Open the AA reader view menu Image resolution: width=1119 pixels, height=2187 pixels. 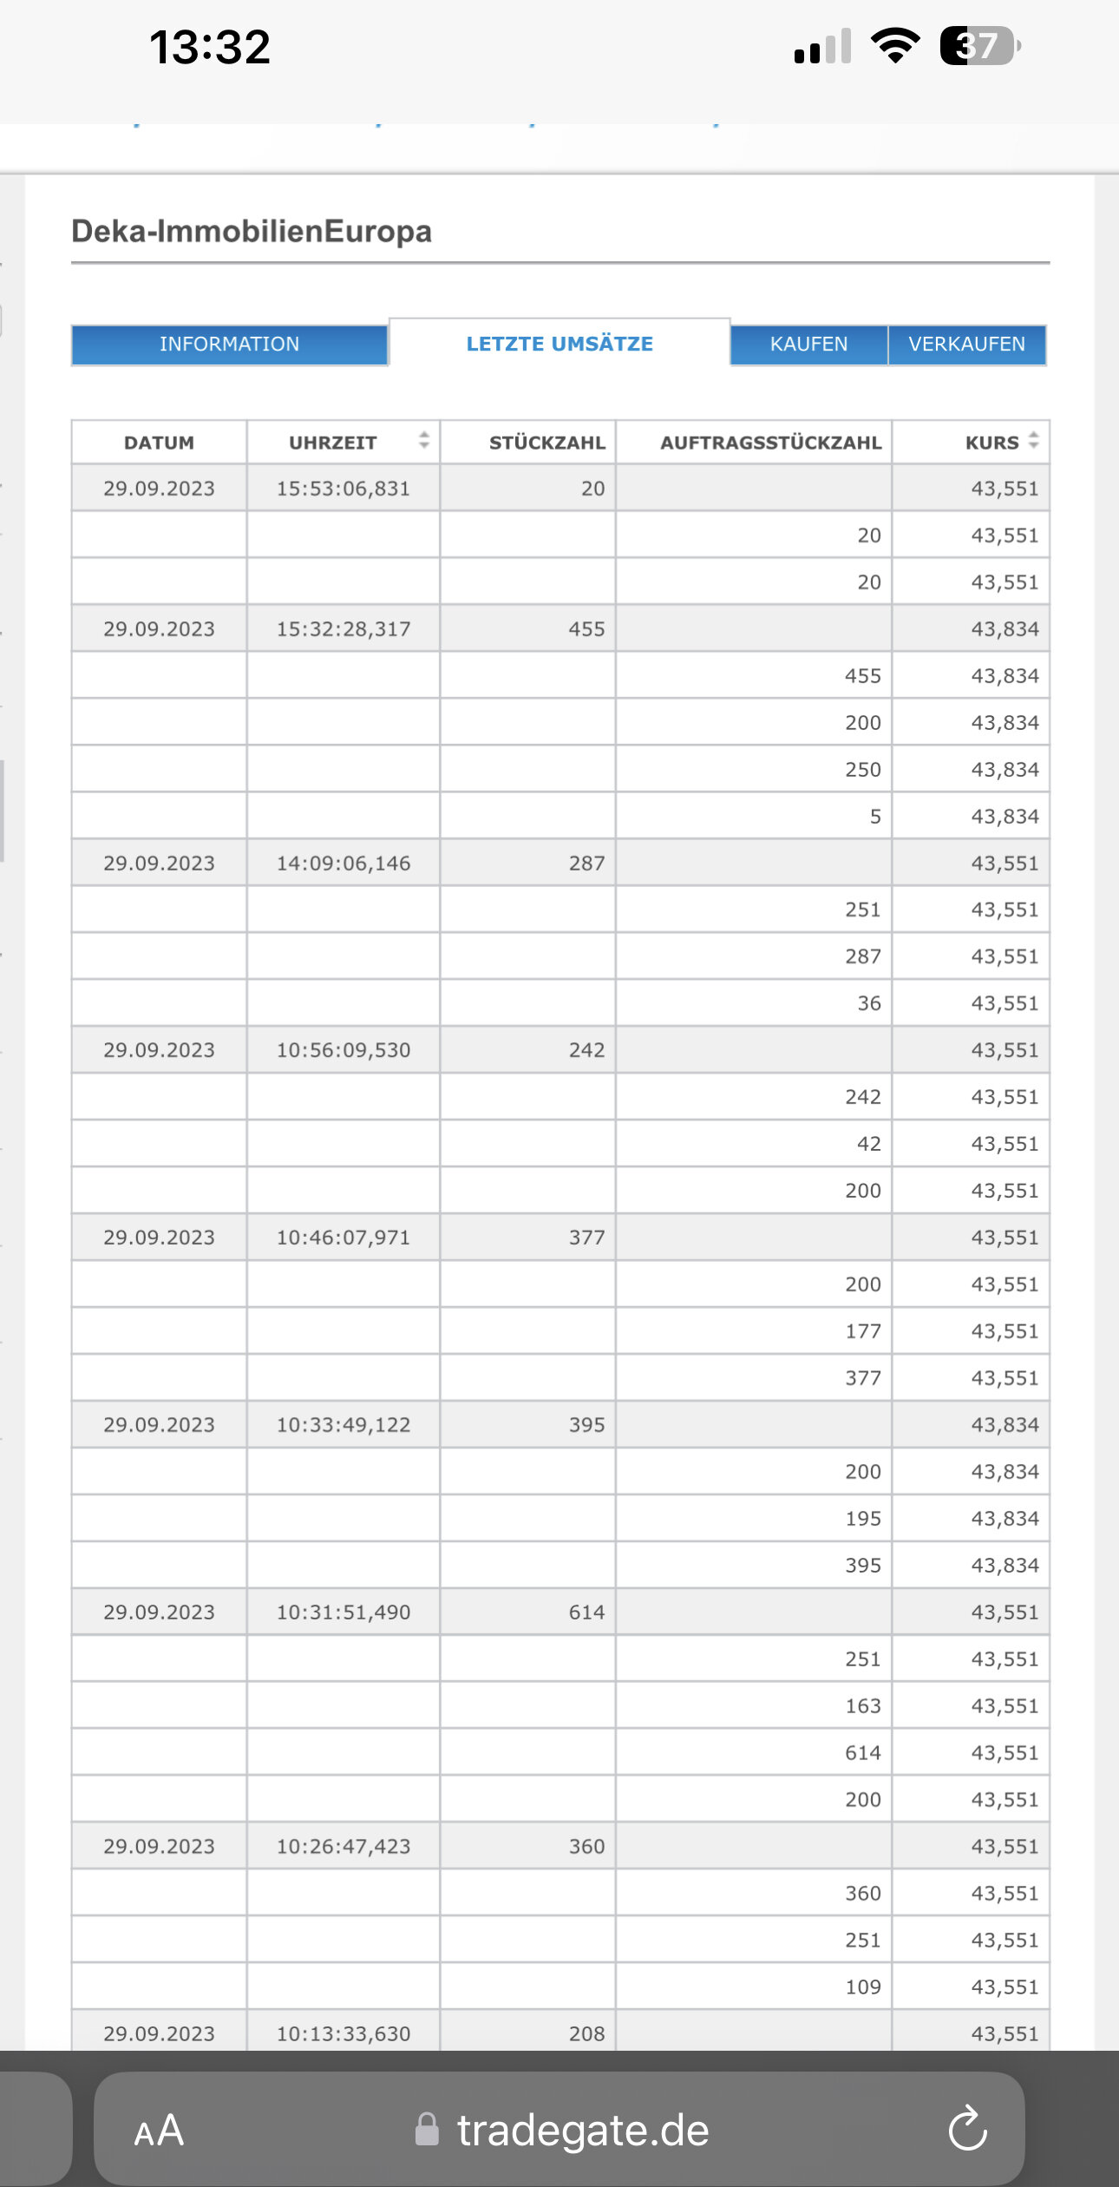[x=159, y=2131]
